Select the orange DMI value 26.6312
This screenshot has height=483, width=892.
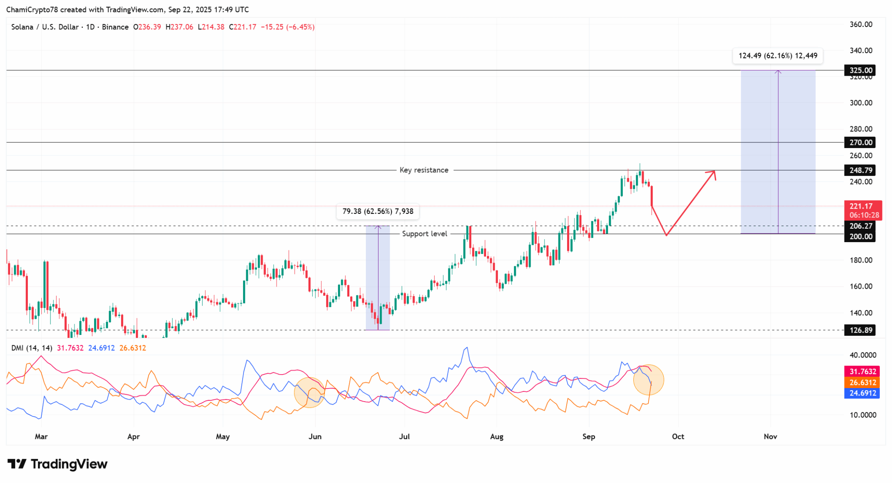(x=132, y=348)
